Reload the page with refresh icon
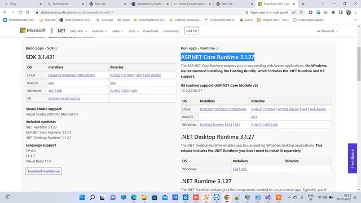Image resolution: width=361 pixels, height=203 pixels. 20,12
